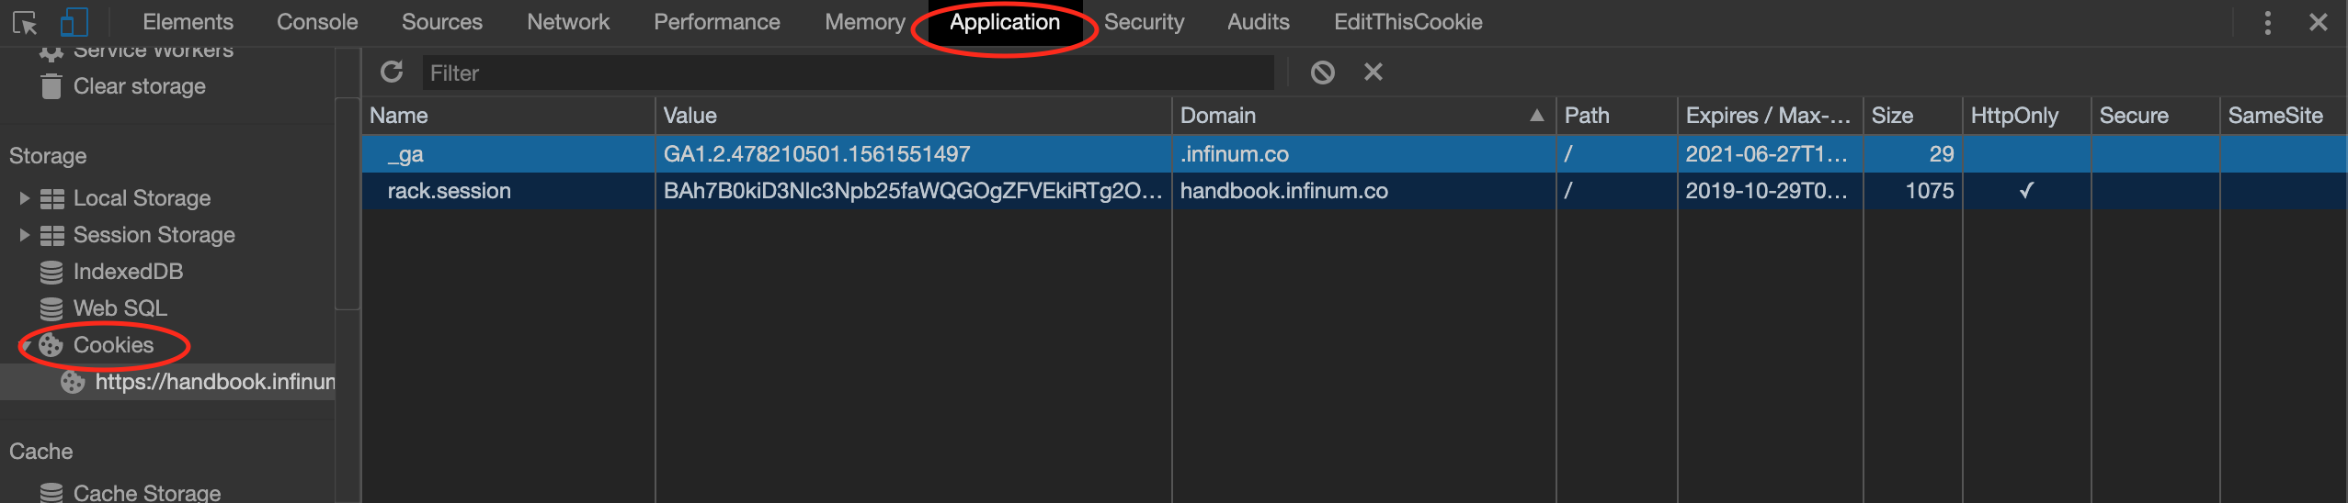Switch to the Security tab
The image size is (2348, 503).
1144,22
